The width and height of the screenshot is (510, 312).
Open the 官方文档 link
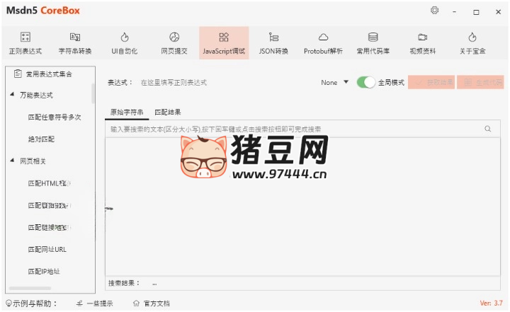157,304
